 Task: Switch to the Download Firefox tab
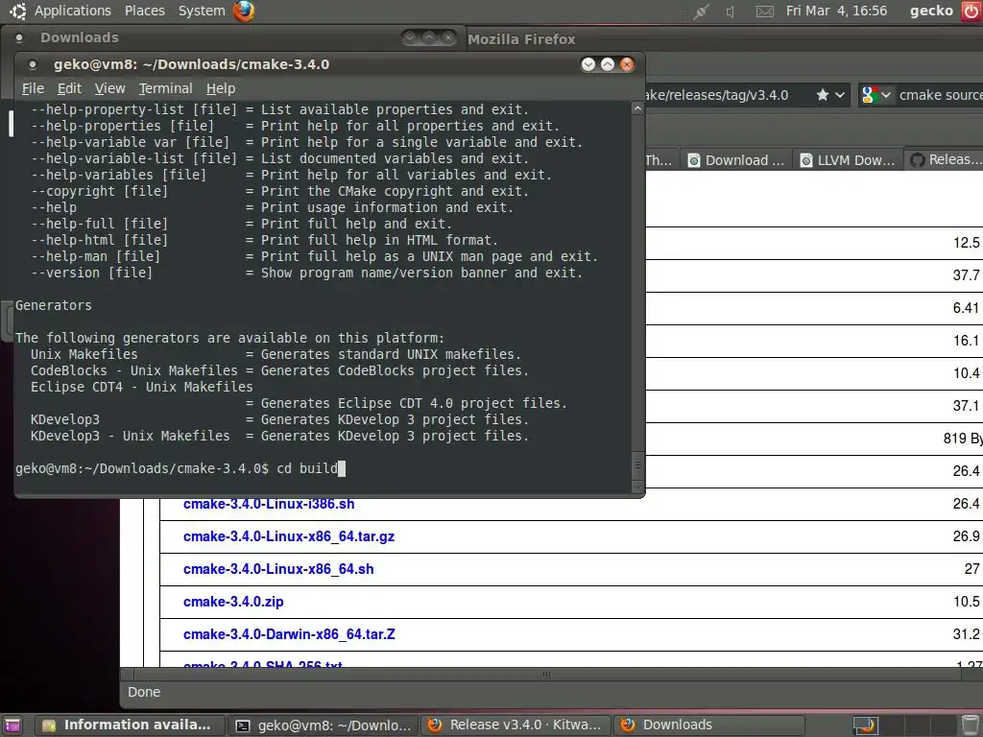pyautogui.click(x=736, y=160)
